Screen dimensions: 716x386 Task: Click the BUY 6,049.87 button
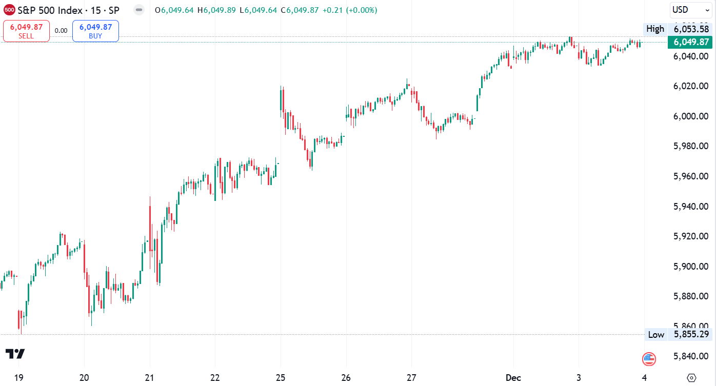(x=95, y=31)
